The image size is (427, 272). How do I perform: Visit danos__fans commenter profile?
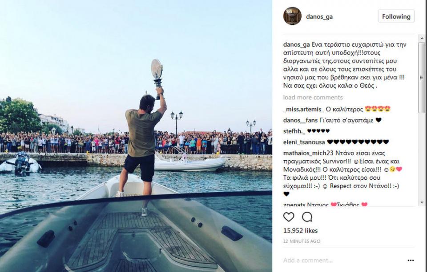300,120
